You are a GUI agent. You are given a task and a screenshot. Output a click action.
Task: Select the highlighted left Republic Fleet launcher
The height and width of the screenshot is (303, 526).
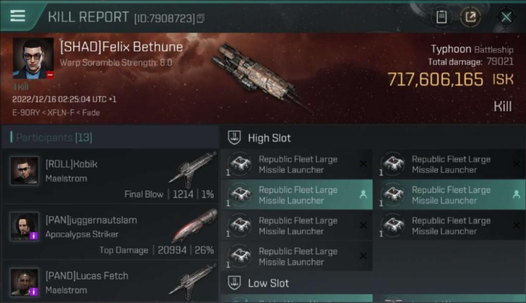(297, 195)
